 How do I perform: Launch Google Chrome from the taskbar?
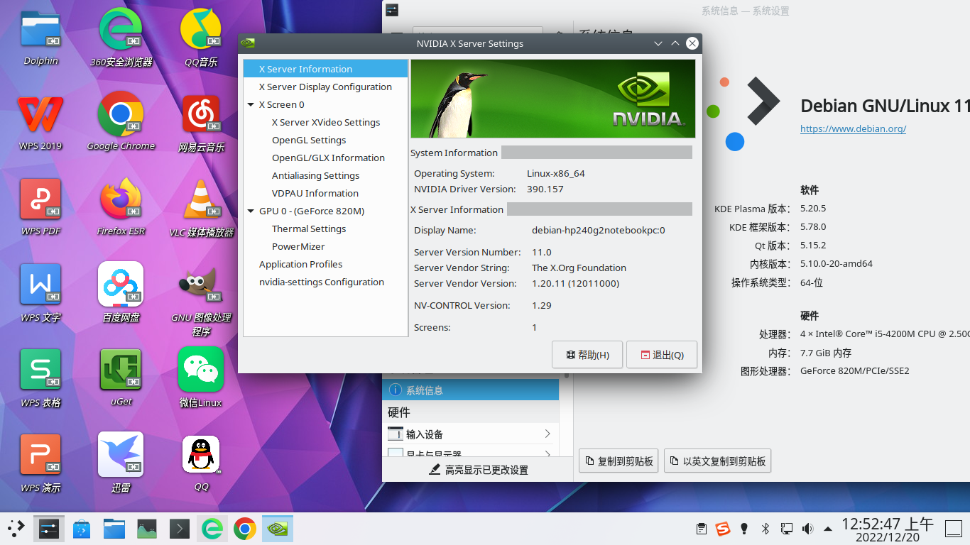pyautogui.click(x=245, y=528)
